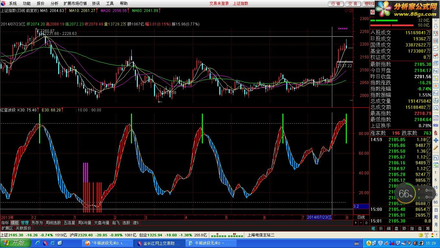This screenshot has height=248, width=440.
Task: Click the 另存为 tab below the chart
Action: point(37,223)
